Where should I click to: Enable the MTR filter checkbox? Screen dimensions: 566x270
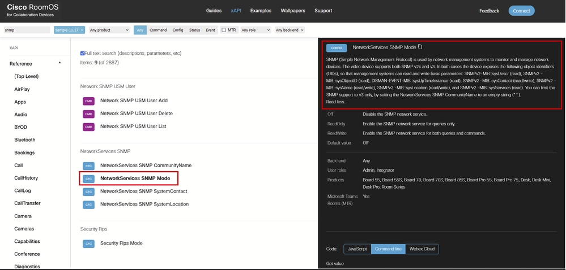(224, 31)
